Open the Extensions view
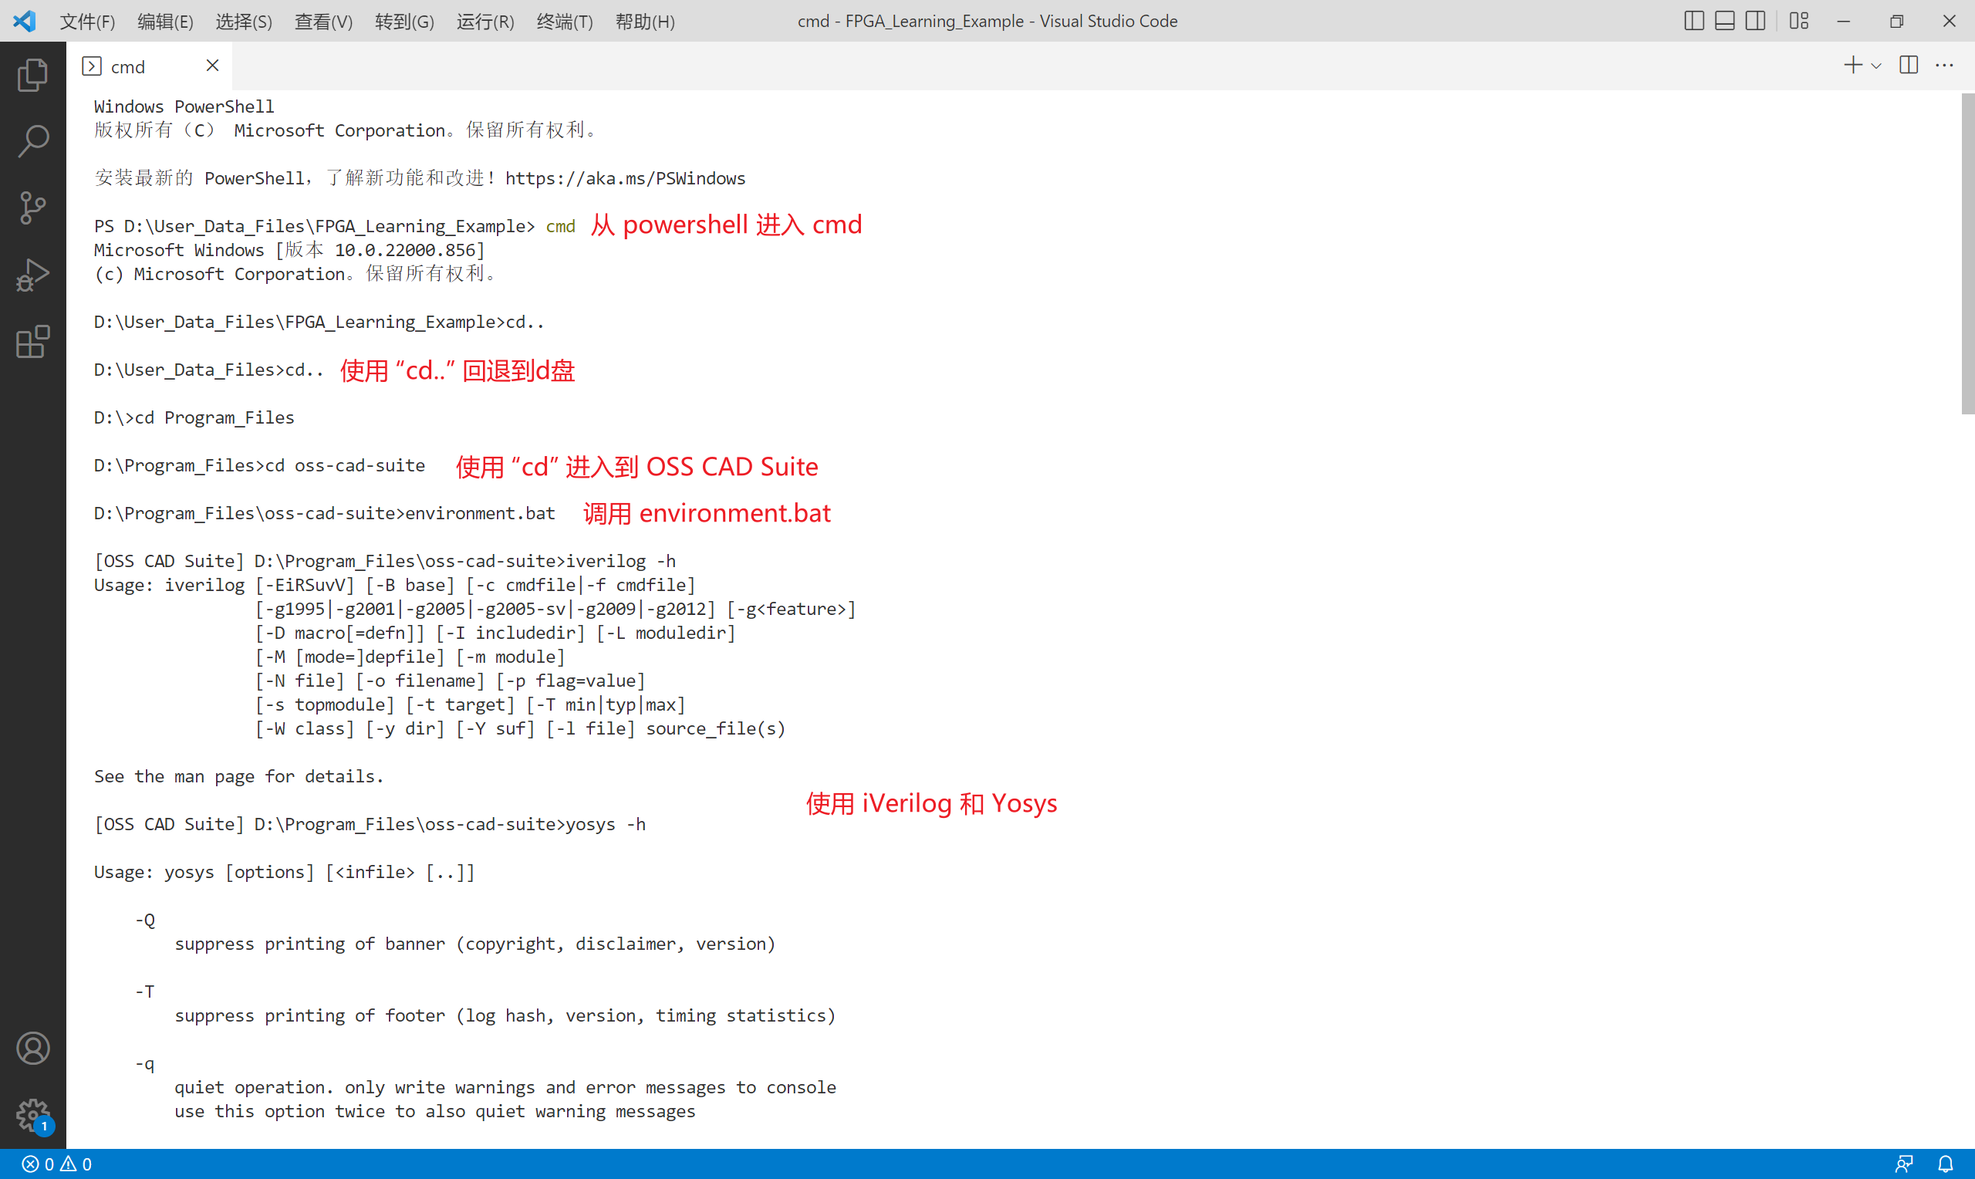Screen dimensions: 1975x1179 pos(32,342)
